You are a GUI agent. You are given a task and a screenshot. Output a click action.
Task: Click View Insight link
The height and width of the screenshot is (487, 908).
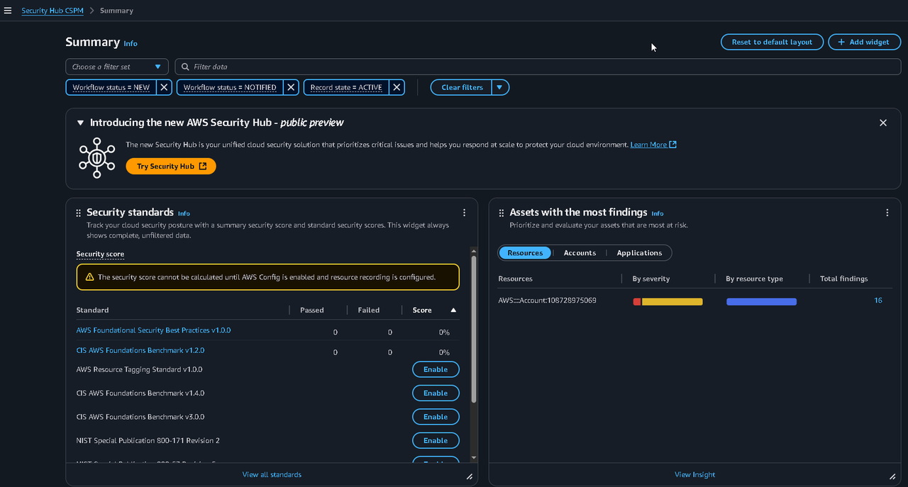(694, 475)
